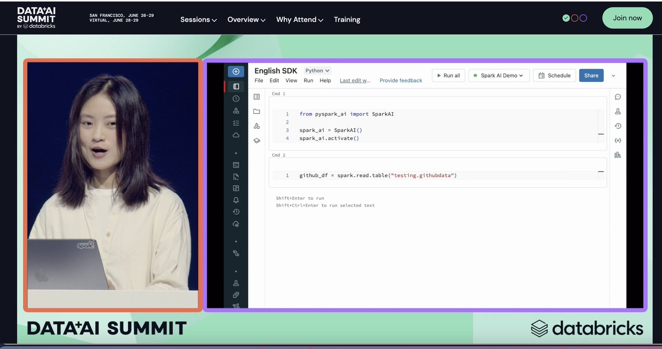Create a new item with the plus icon

236,71
